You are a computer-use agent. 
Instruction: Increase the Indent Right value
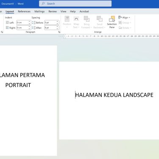(x=29, y=27)
